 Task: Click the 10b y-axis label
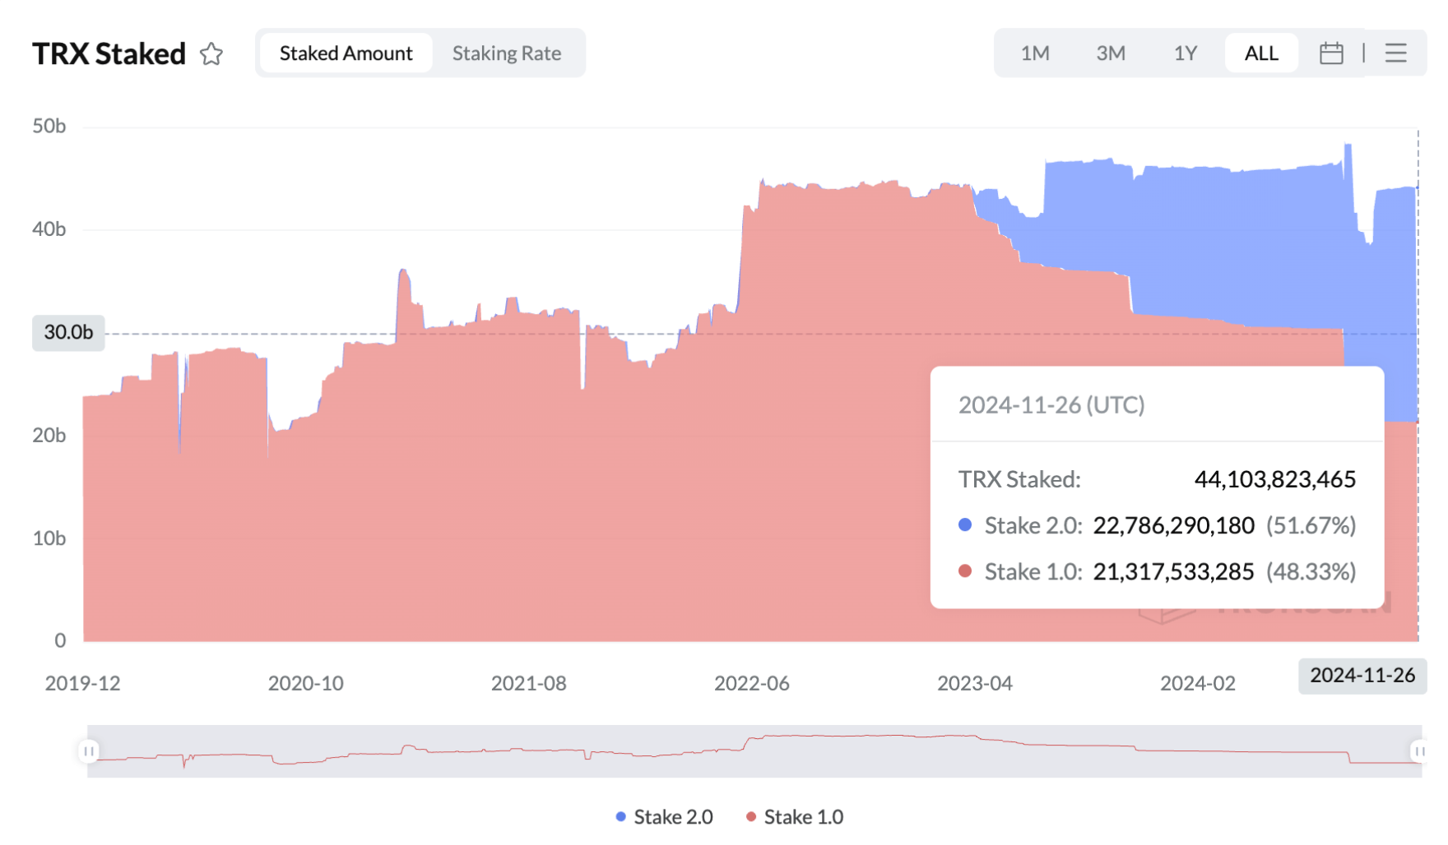49,538
